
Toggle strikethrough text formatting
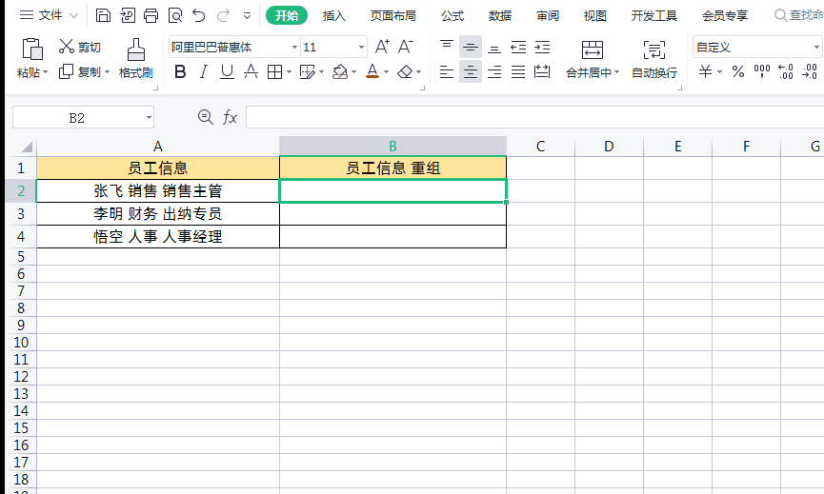(x=251, y=71)
